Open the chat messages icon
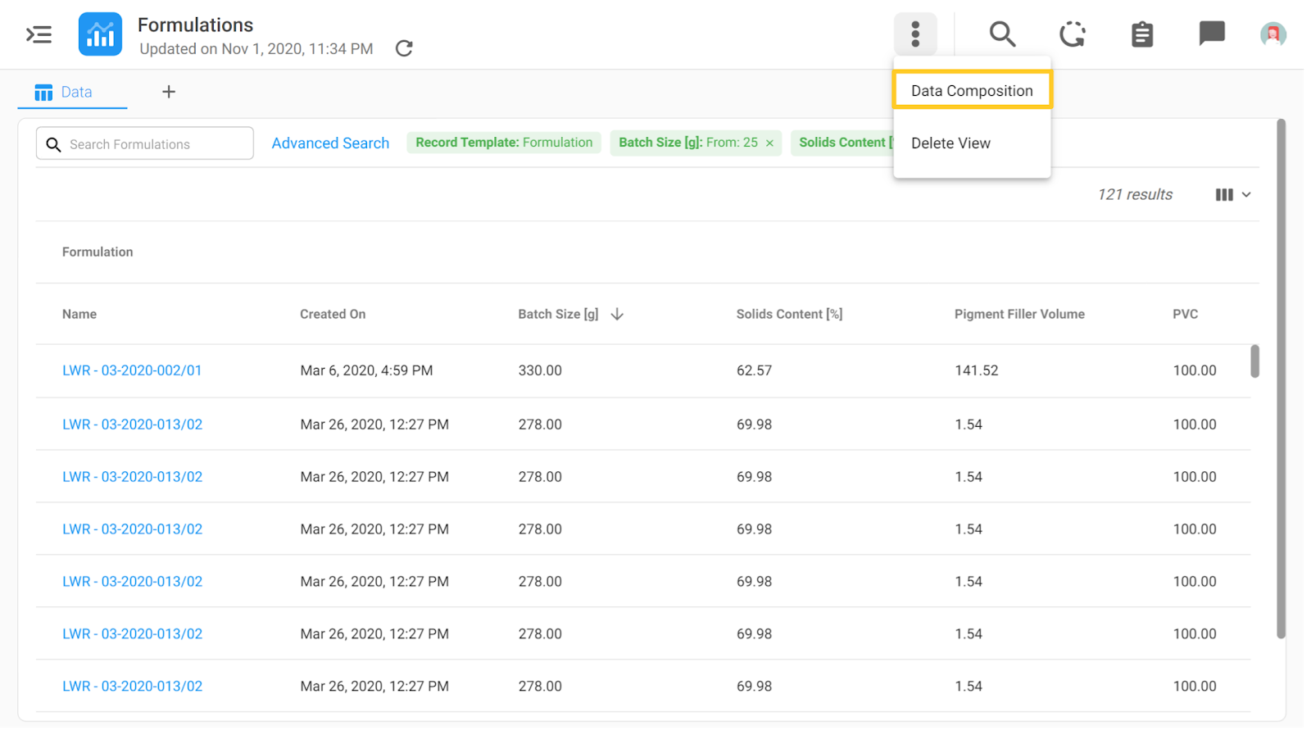 point(1212,34)
